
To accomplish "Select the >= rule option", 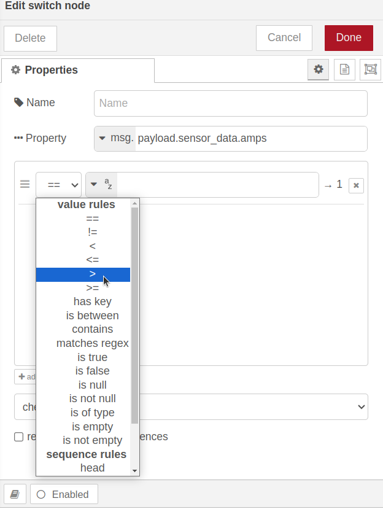I will [83, 288].
